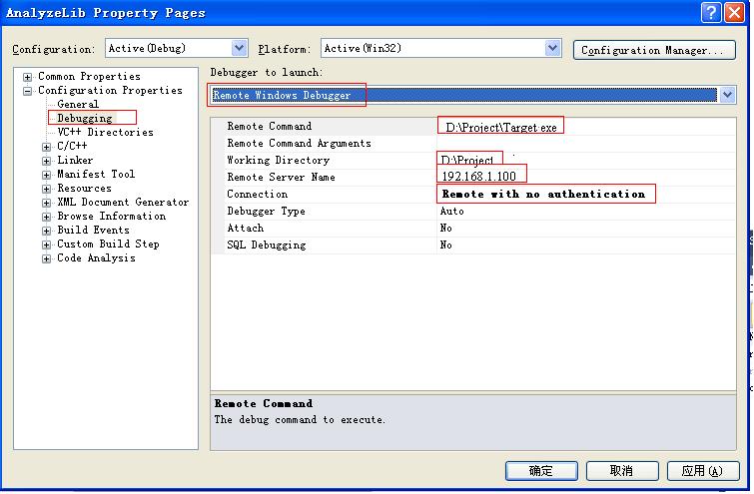The width and height of the screenshot is (754, 494).
Task: Select XML Document Generator label
Action: [x=123, y=202]
